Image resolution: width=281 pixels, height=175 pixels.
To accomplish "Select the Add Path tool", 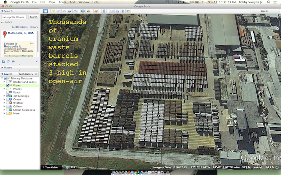I will (x=64, y=11).
